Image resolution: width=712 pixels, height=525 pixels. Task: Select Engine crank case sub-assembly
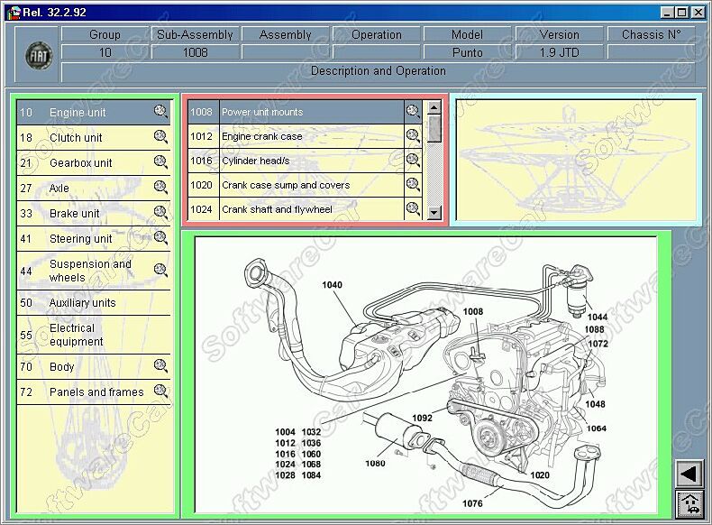tap(262, 136)
